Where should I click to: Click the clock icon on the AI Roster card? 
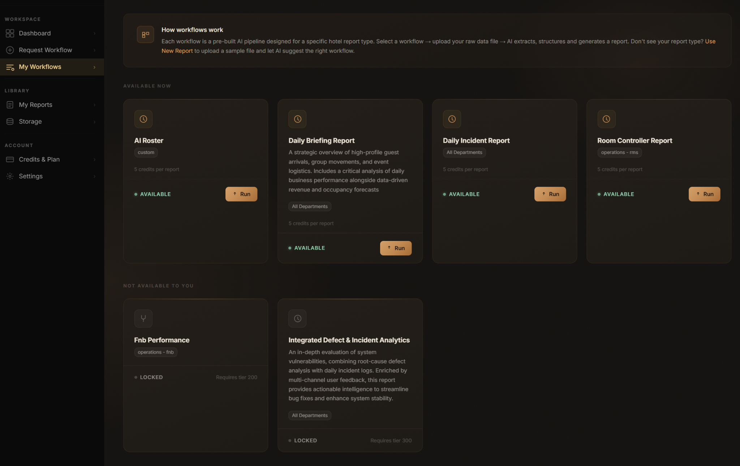pos(143,119)
